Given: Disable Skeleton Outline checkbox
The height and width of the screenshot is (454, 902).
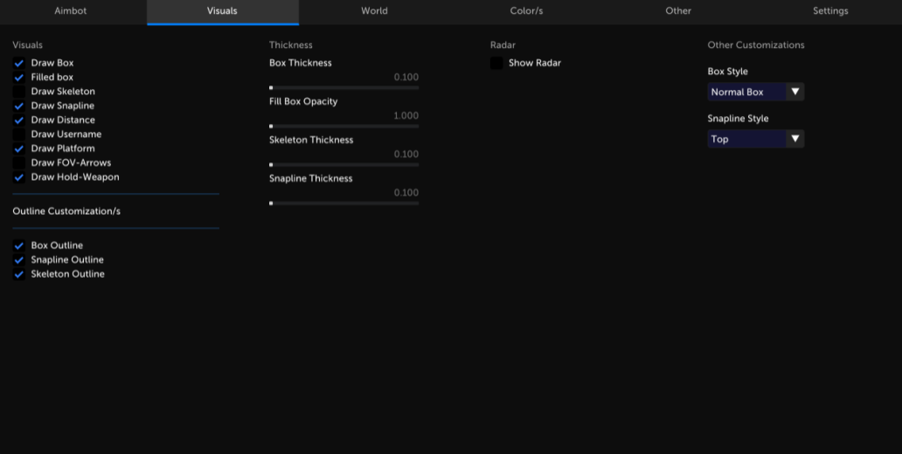Looking at the screenshot, I should [x=19, y=274].
